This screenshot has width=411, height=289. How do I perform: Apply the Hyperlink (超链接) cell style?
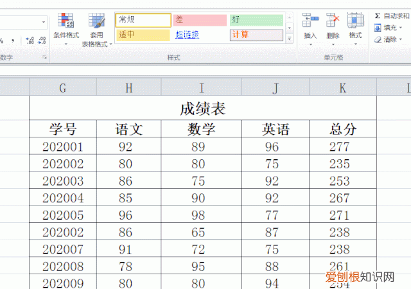coord(187,35)
